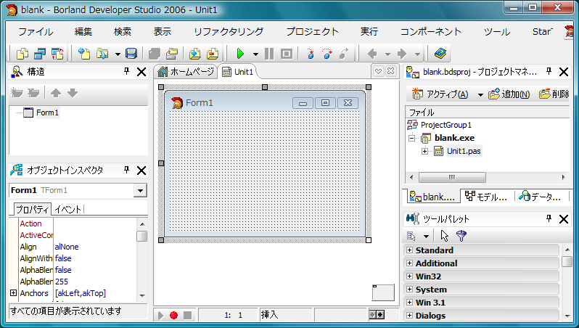Viewport: 579px width, 328px height.
Task: Open the プロジェクト menu
Action: tap(313, 32)
